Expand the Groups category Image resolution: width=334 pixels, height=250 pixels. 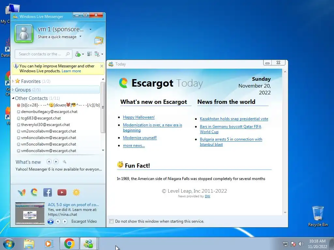[13, 90]
